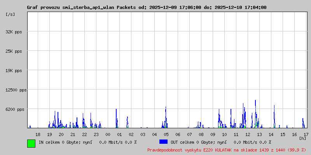Click the '[/s]' unit label
The image size is (311, 155).
coord(10,14)
